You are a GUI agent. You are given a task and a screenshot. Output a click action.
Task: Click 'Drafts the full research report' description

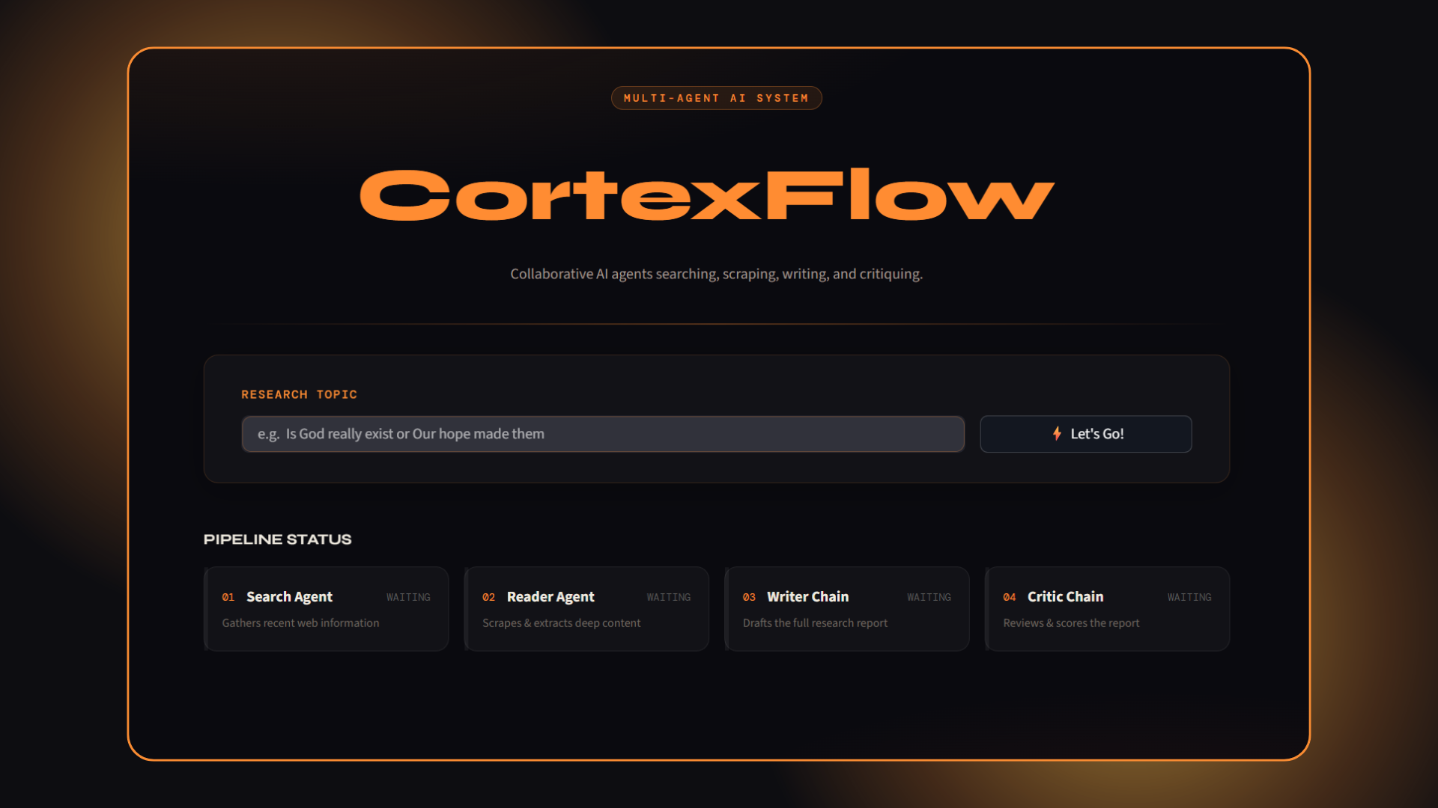(x=815, y=622)
